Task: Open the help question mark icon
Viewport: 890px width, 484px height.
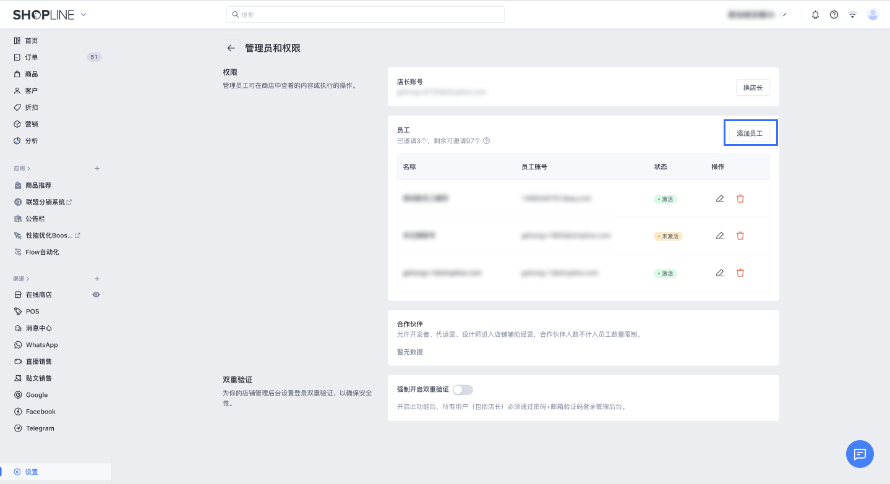Action: click(834, 15)
